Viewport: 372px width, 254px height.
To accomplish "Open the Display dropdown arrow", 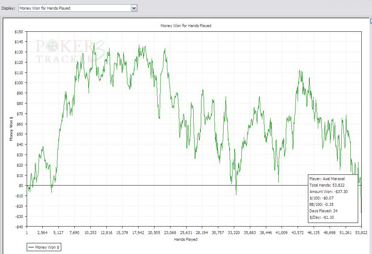I will (x=134, y=8).
